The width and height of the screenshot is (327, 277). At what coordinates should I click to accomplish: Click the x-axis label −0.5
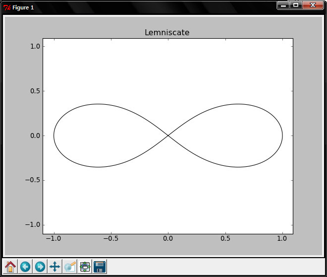(x=111, y=238)
